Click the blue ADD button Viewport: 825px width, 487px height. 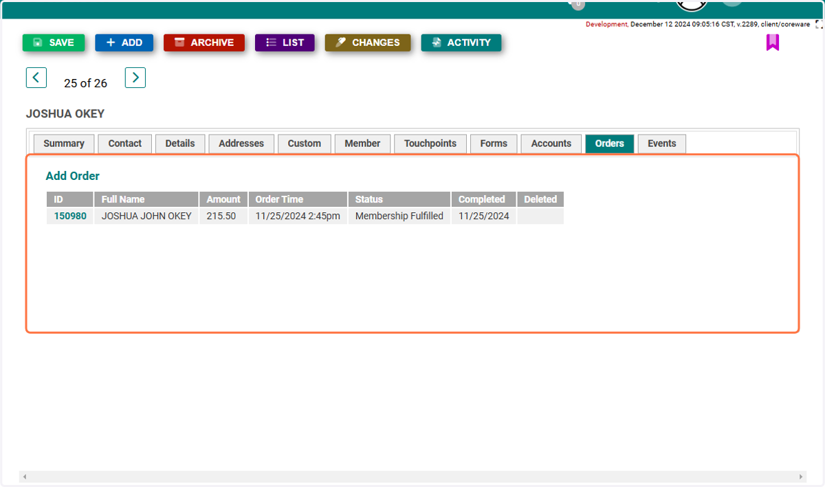124,43
